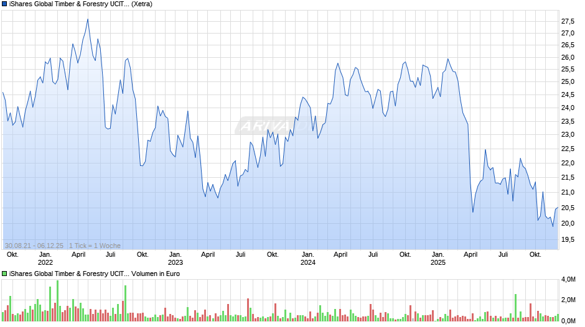
Task: Click the blue price legend square
Action: click(x=4, y=4)
